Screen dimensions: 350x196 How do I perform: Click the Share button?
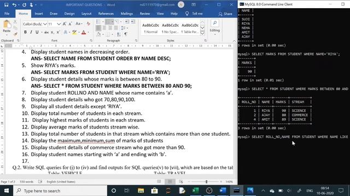225,14
